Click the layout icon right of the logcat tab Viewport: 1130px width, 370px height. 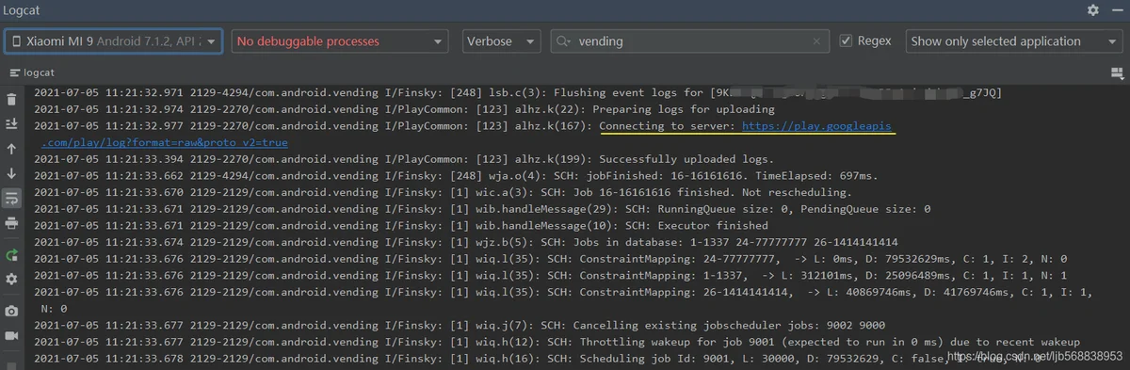coord(1117,72)
